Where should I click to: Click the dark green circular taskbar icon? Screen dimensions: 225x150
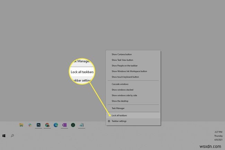click(x=73, y=125)
